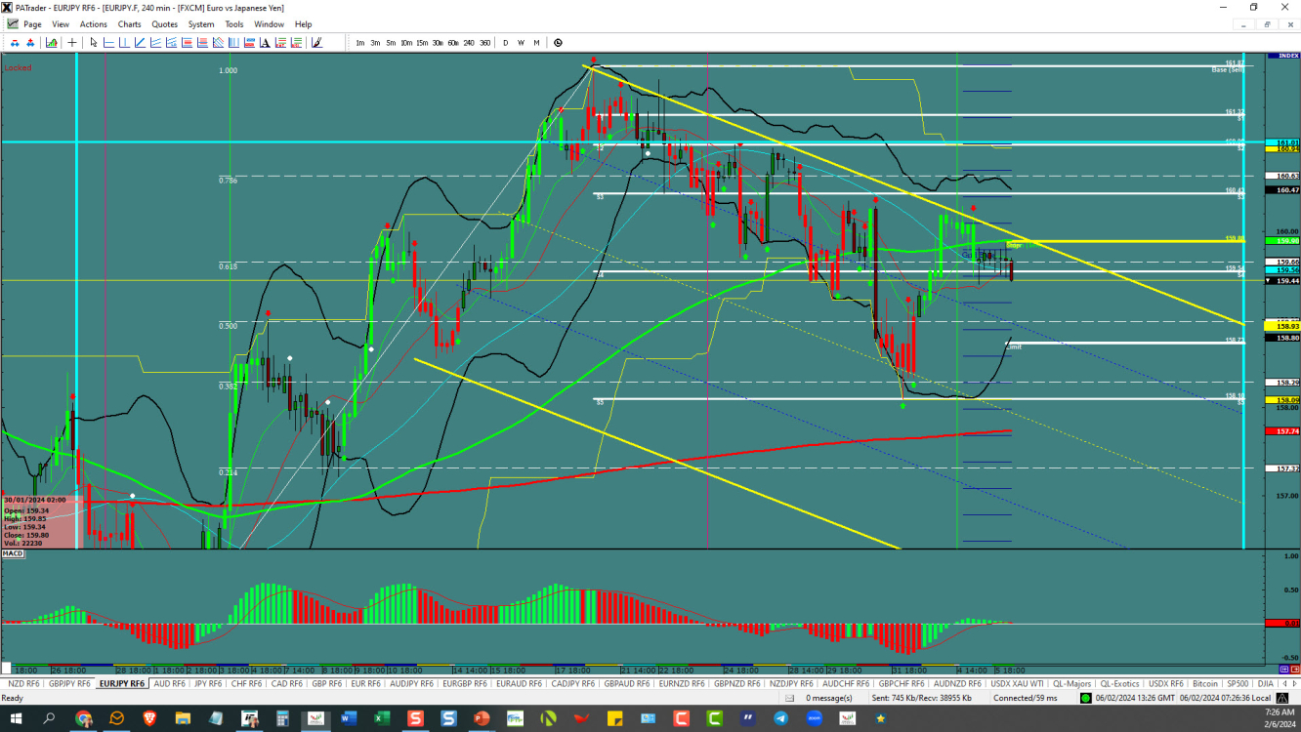The image size is (1301, 732).
Task: Open the Charts menu
Action: pyautogui.click(x=129, y=24)
